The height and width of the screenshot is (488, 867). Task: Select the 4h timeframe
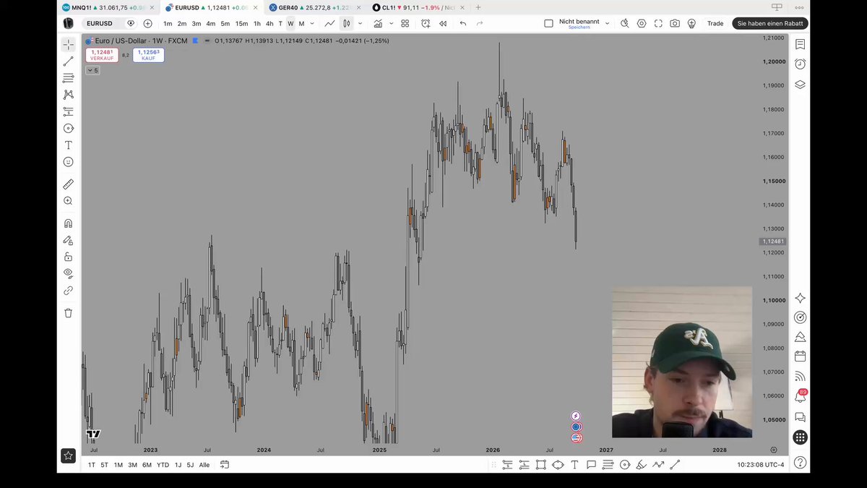pyautogui.click(x=269, y=23)
